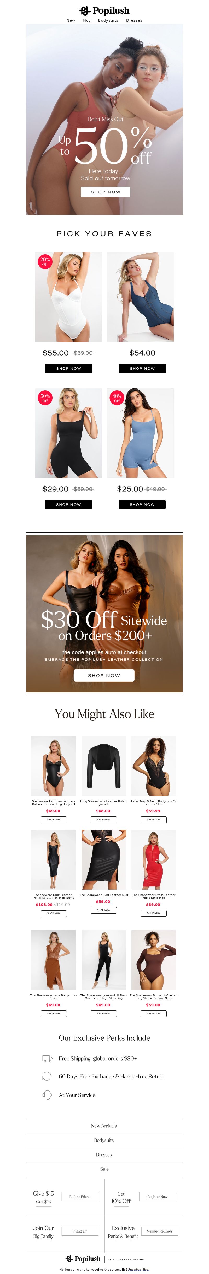Click the 50% Off badge on black romper
Screen dimensions: 209x1274
pyautogui.click(x=45, y=398)
